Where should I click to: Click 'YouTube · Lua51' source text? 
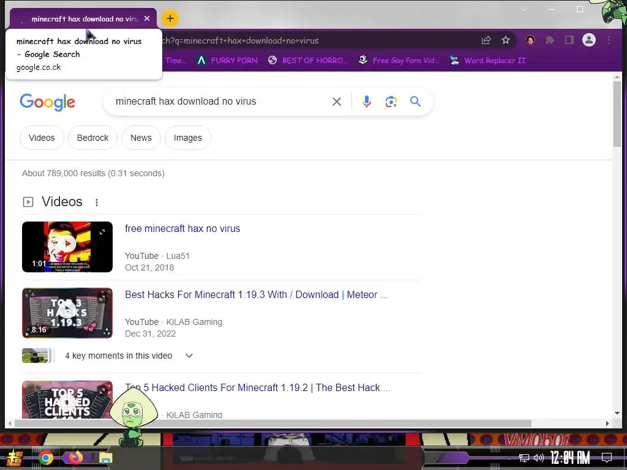coord(157,256)
